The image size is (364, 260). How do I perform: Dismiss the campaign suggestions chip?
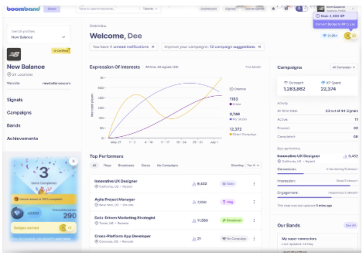pos(259,47)
